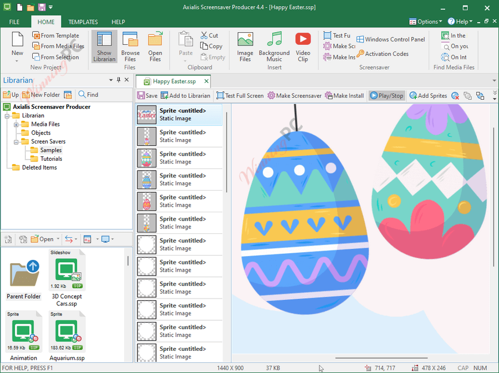Open the New button dropdown arrow
Screen dimensions: 499x373
[17, 60]
